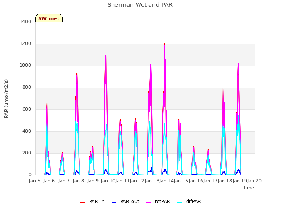
Task: Click the Jan 18 peak near 800
Action: point(223,88)
